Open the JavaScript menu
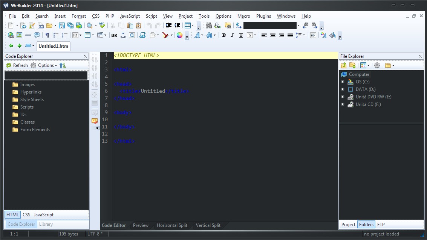The image size is (427, 240). 130,16
